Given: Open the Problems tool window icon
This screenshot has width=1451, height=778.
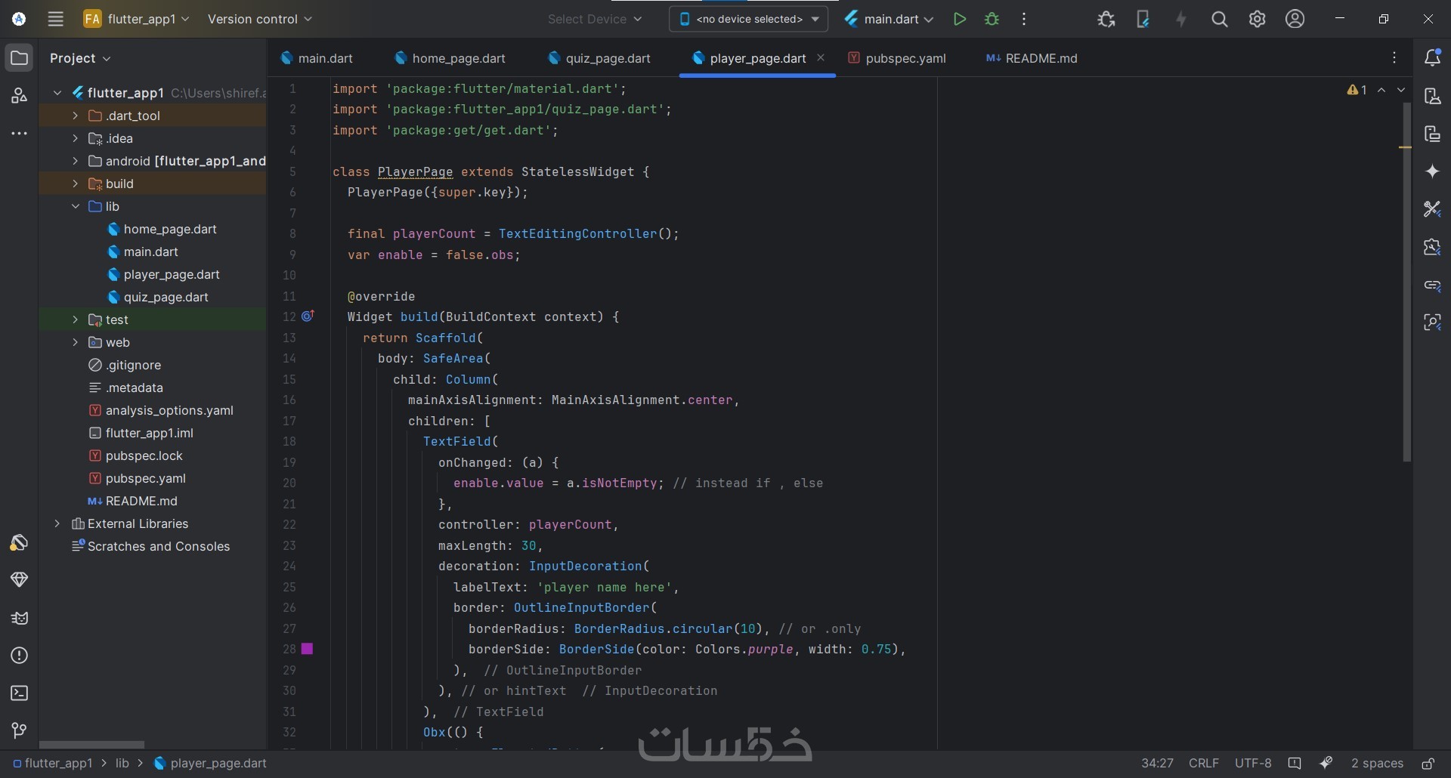Looking at the screenshot, I should click(x=19, y=655).
